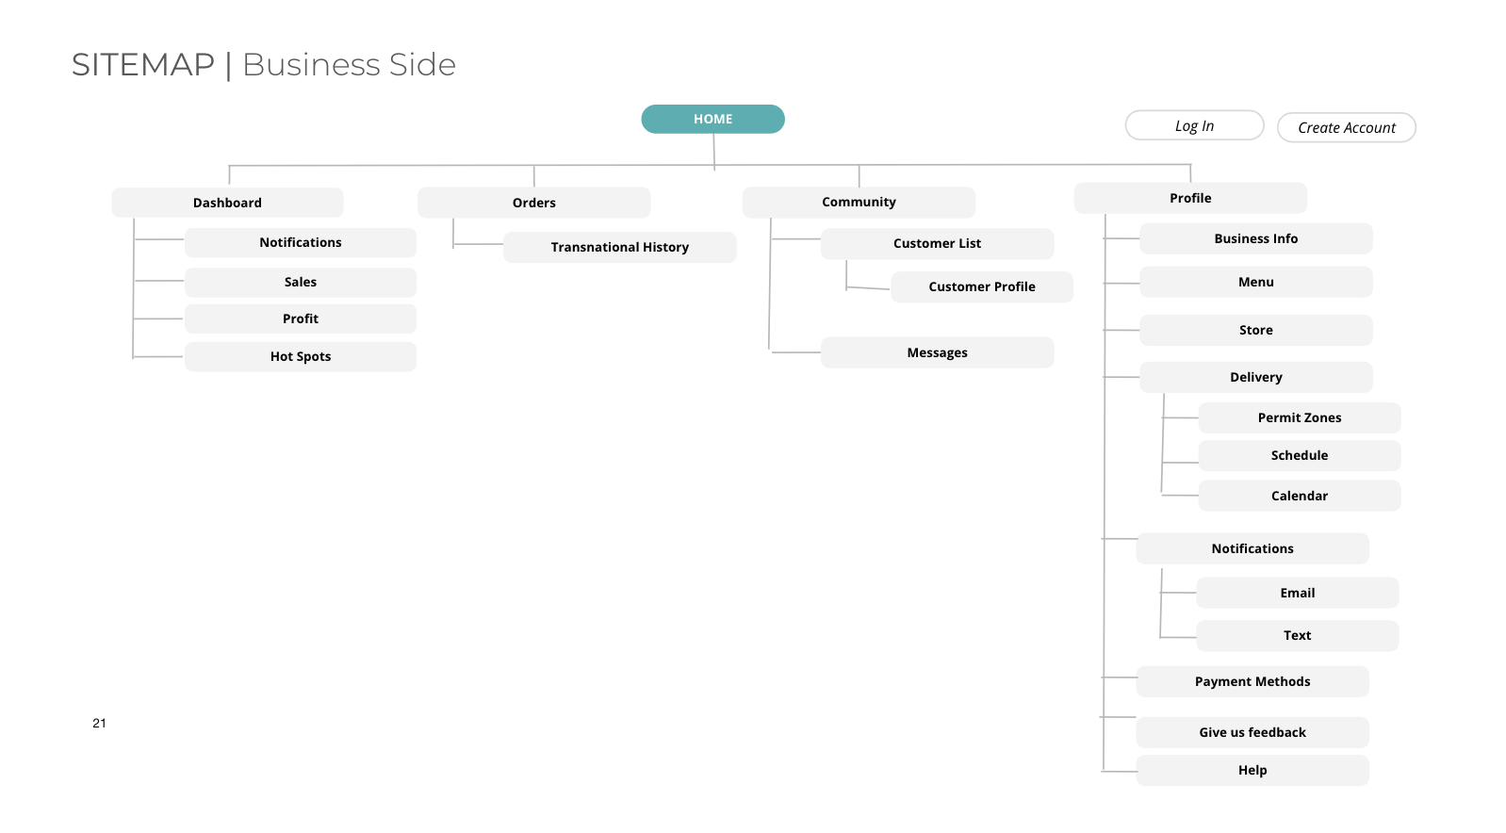Image resolution: width=1506 pixels, height=833 pixels.
Task: Open the Customer Profile node
Action: [981, 286]
